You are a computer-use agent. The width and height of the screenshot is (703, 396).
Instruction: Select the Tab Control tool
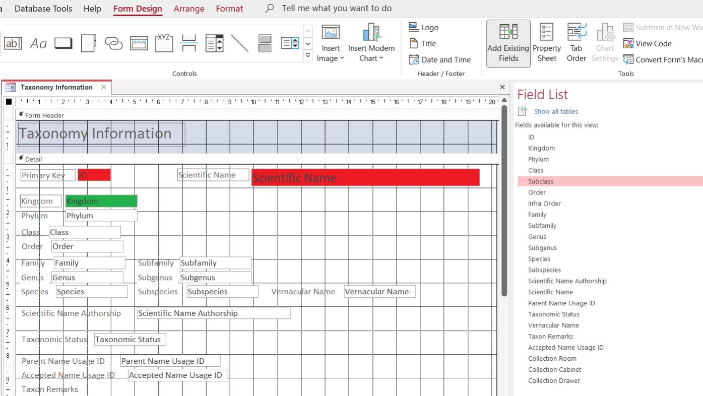click(88, 43)
